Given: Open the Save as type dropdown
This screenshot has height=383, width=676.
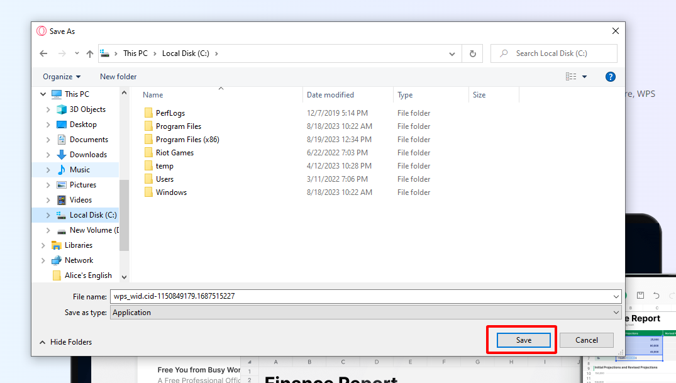Looking at the screenshot, I should (616, 312).
